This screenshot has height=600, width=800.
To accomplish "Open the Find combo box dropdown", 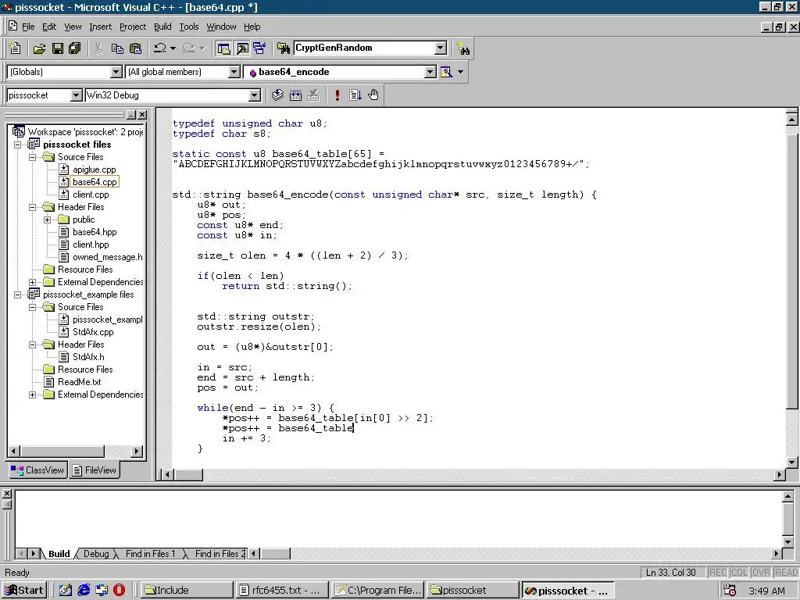I will [x=441, y=48].
